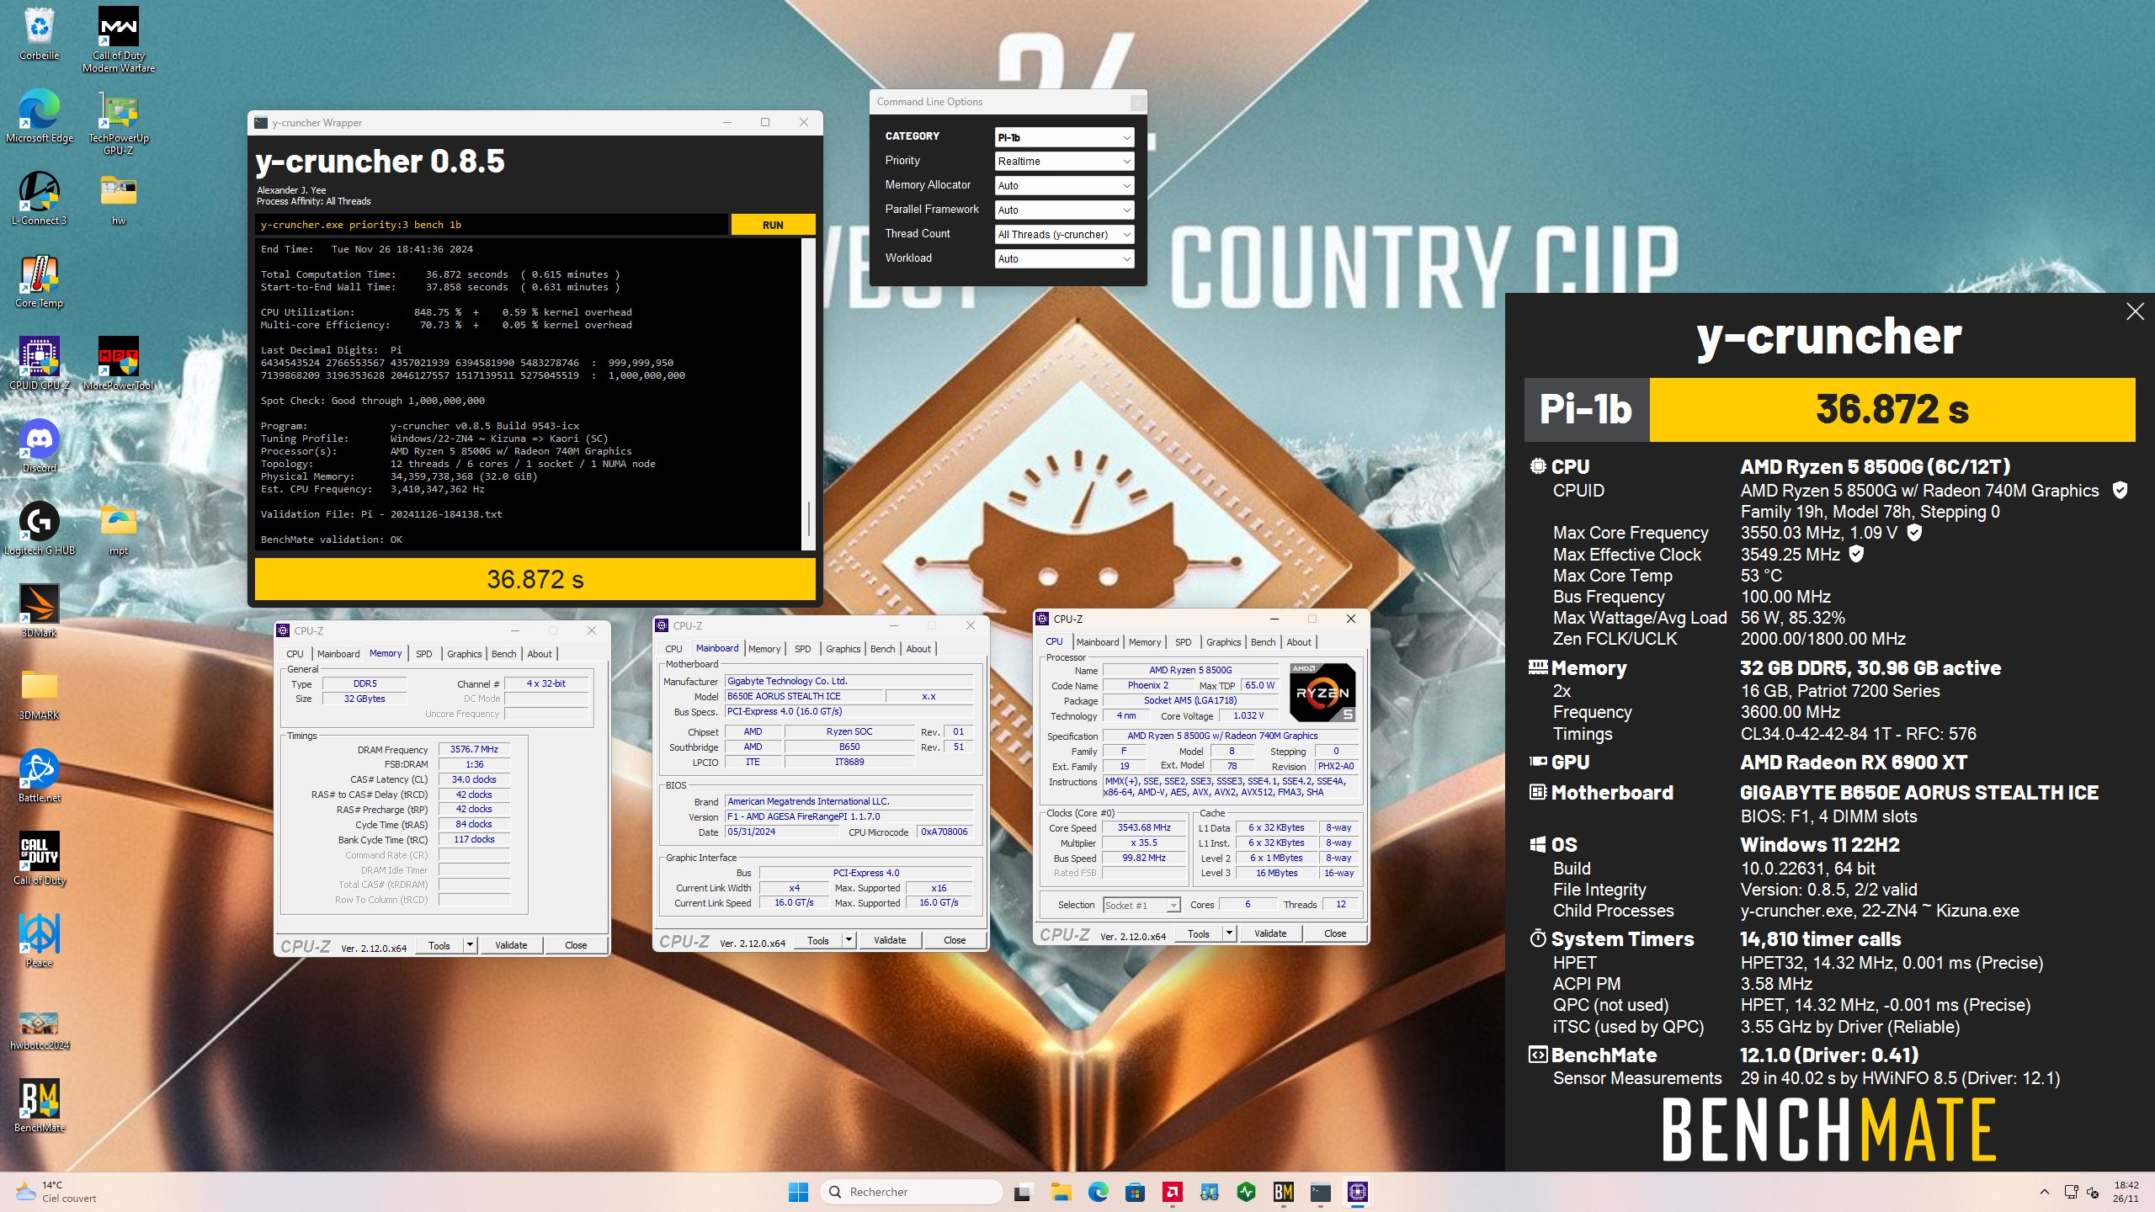2155x1212 pixels.
Task: Open the mpt folder icon
Action: click(x=119, y=529)
